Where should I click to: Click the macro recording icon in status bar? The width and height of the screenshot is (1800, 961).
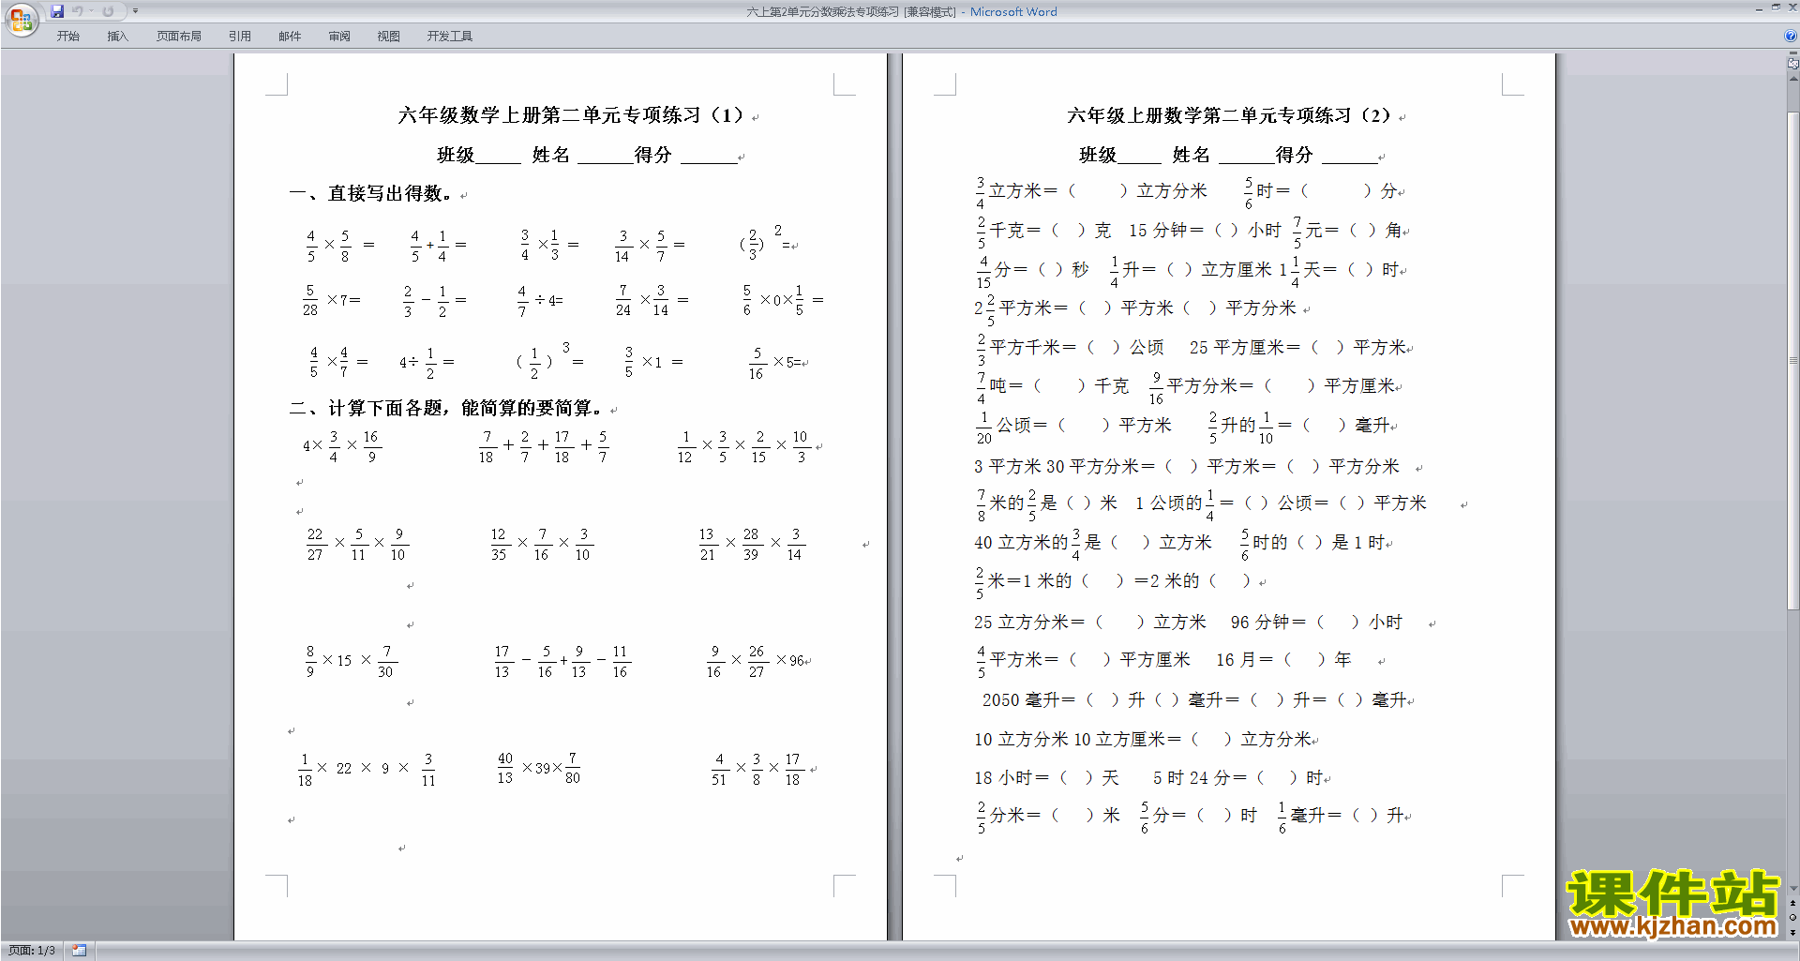point(79,951)
